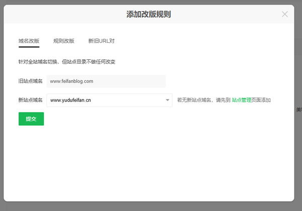
Task: Select the 新旧URL对 tab
Action: tap(101, 41)
